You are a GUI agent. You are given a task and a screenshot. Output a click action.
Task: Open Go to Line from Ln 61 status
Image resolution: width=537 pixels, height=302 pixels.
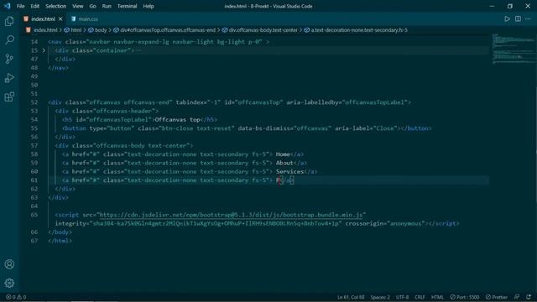click(351, 297)
